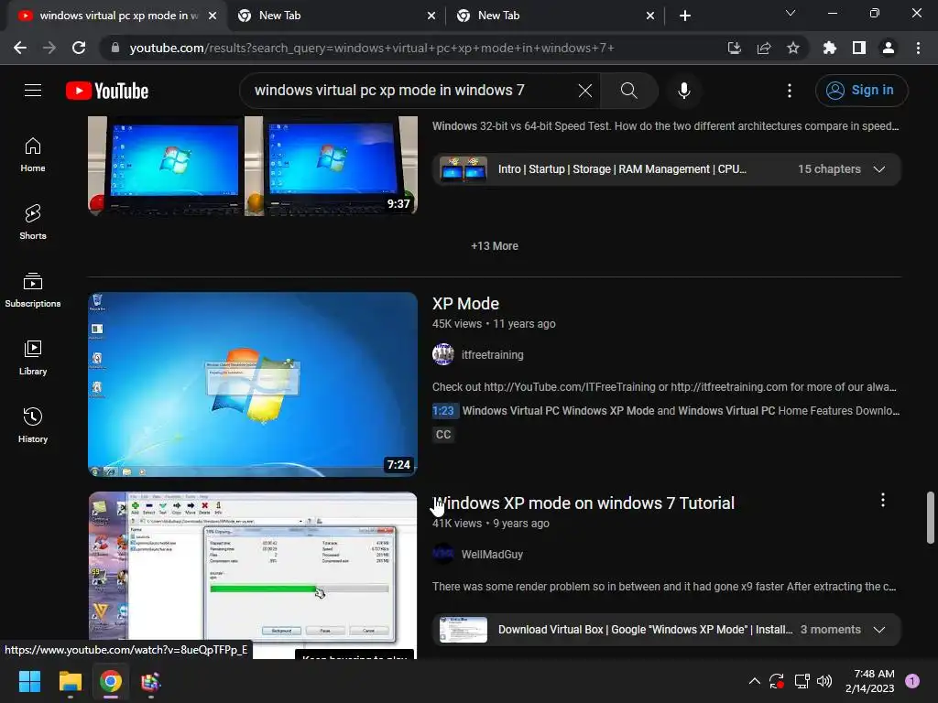
Task: Expand the 3 moments section
Action: [878, 630]
